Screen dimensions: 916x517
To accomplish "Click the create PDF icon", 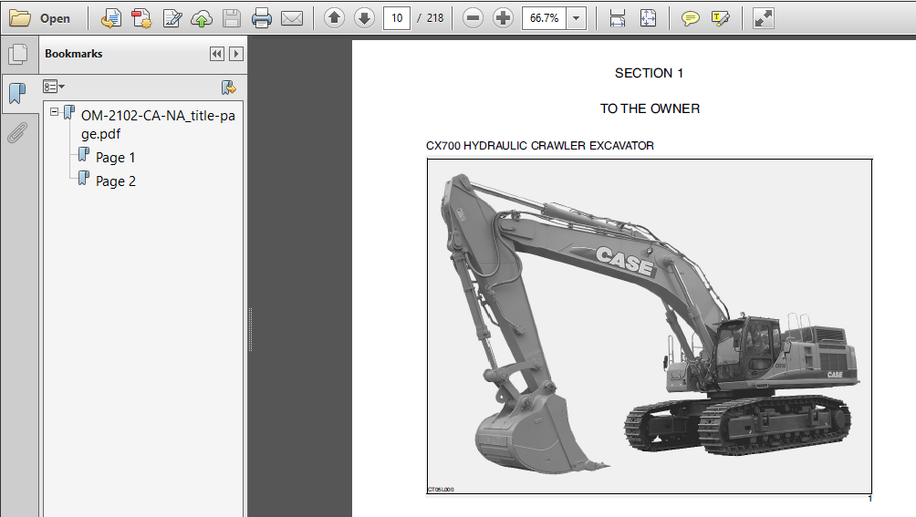I will point(141,18).
